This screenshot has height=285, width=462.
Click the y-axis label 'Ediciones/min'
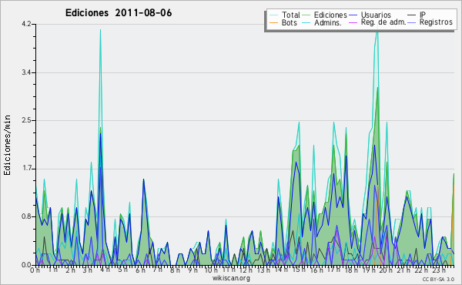click(x=7, y=145)
